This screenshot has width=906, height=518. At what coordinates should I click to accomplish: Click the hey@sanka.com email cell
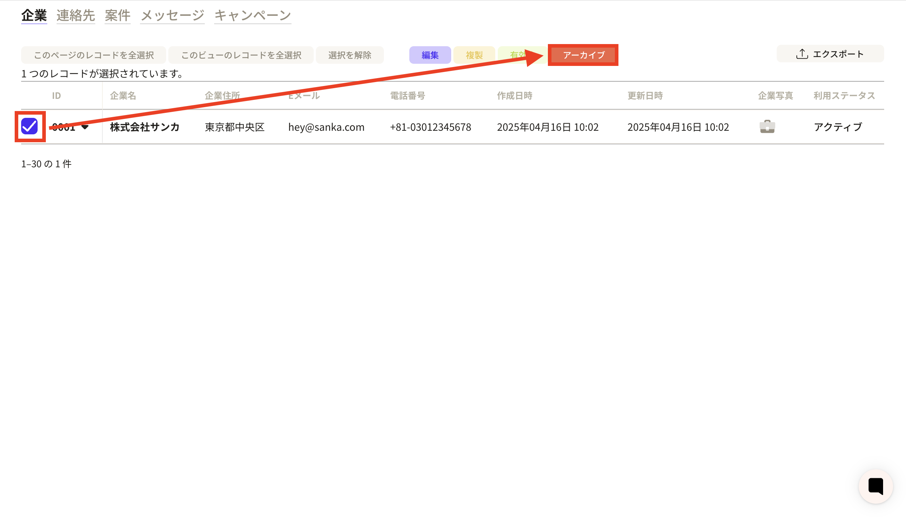pos(326,127)
